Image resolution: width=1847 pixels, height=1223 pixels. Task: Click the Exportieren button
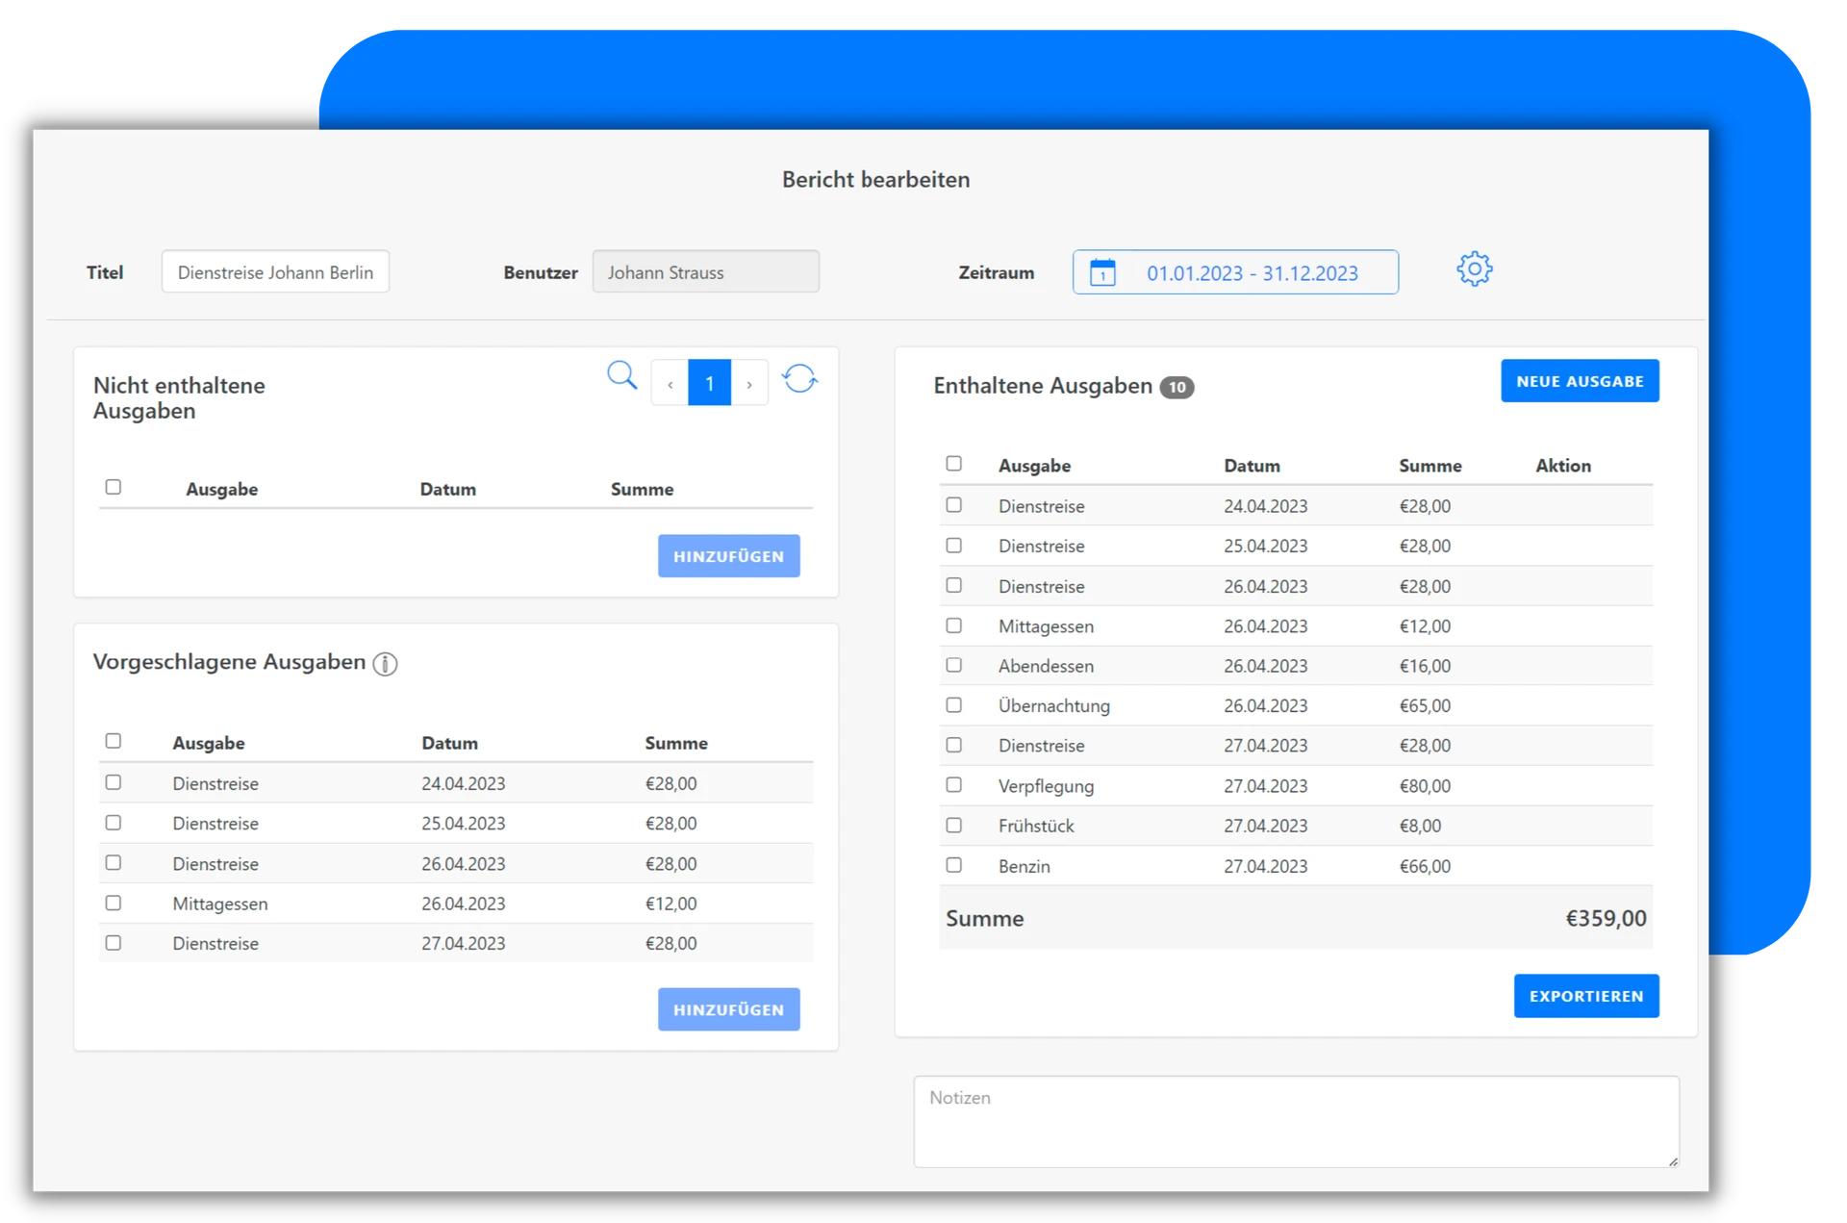1585,996
